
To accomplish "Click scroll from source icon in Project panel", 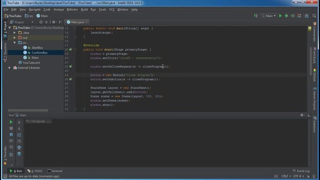I will click(x=41, y=22).
